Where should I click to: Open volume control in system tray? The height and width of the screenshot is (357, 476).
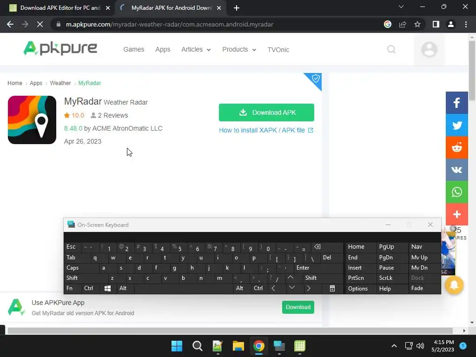tap(420, 346)
